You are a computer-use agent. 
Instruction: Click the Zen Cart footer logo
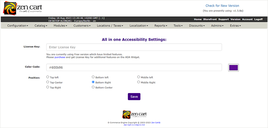click(134, 114)
